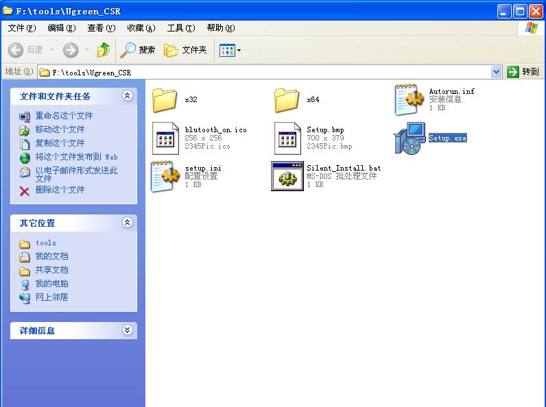Open the tools folder in Other Places
This screenshot has height=407, width=546.
46,243
